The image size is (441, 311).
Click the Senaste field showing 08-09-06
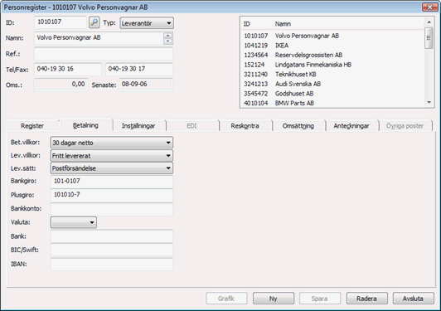click(x=146, y=85)
